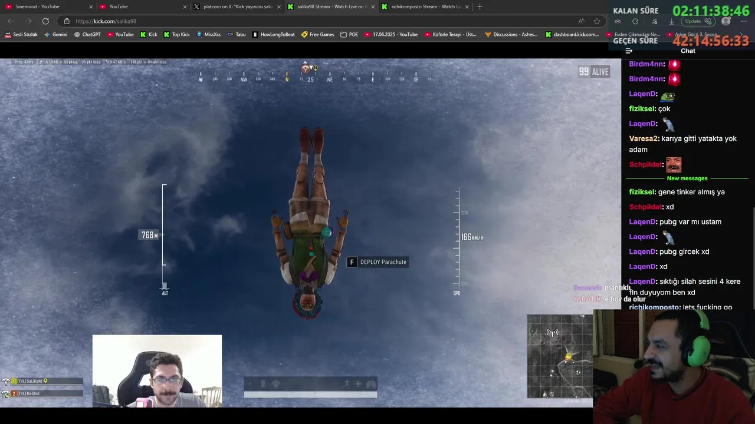Viewport: 755px width, 424px height.
Task: Open the Gemini bookmark
Action: point(56,35)
